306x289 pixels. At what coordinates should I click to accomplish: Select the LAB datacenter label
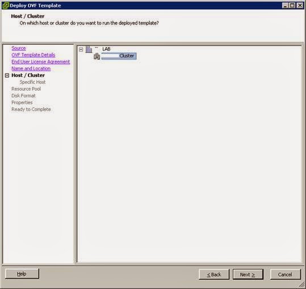tap(106, 49)
